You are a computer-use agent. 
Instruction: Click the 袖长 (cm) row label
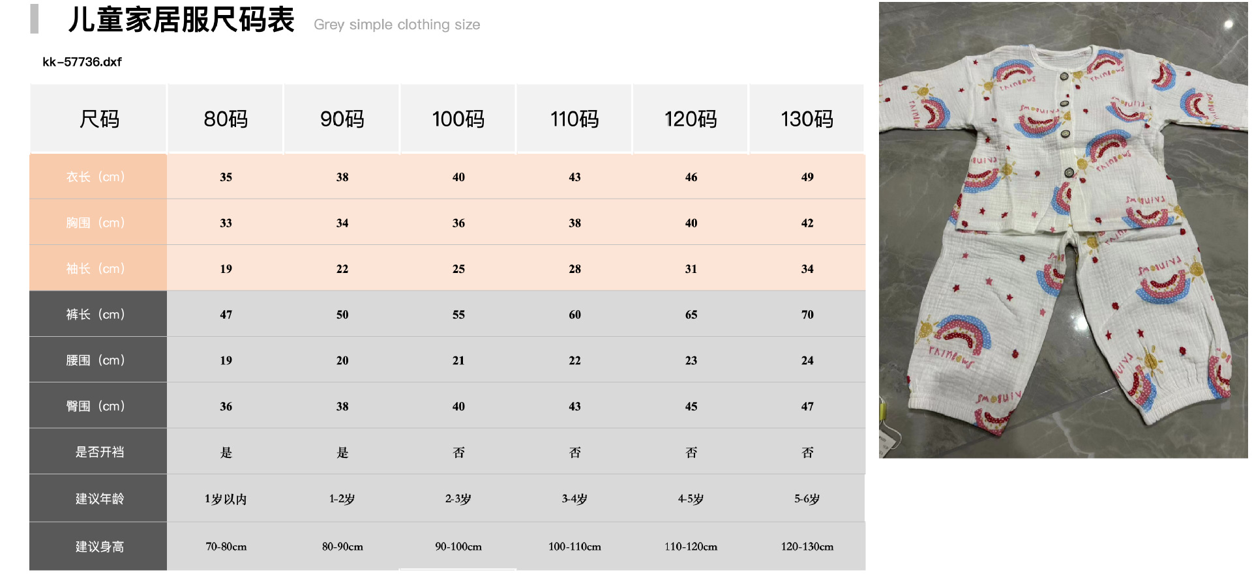tap(96, 268)
